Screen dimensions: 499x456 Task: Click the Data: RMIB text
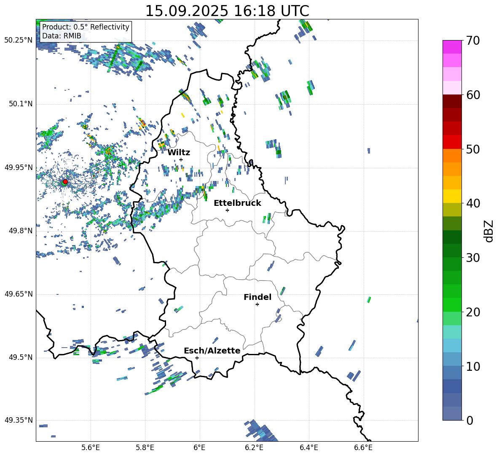tap(62, 36)
